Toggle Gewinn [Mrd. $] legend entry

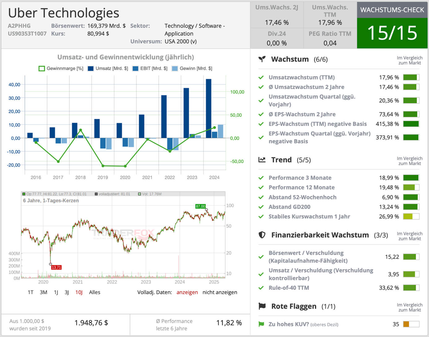click(x=192, y=69)
